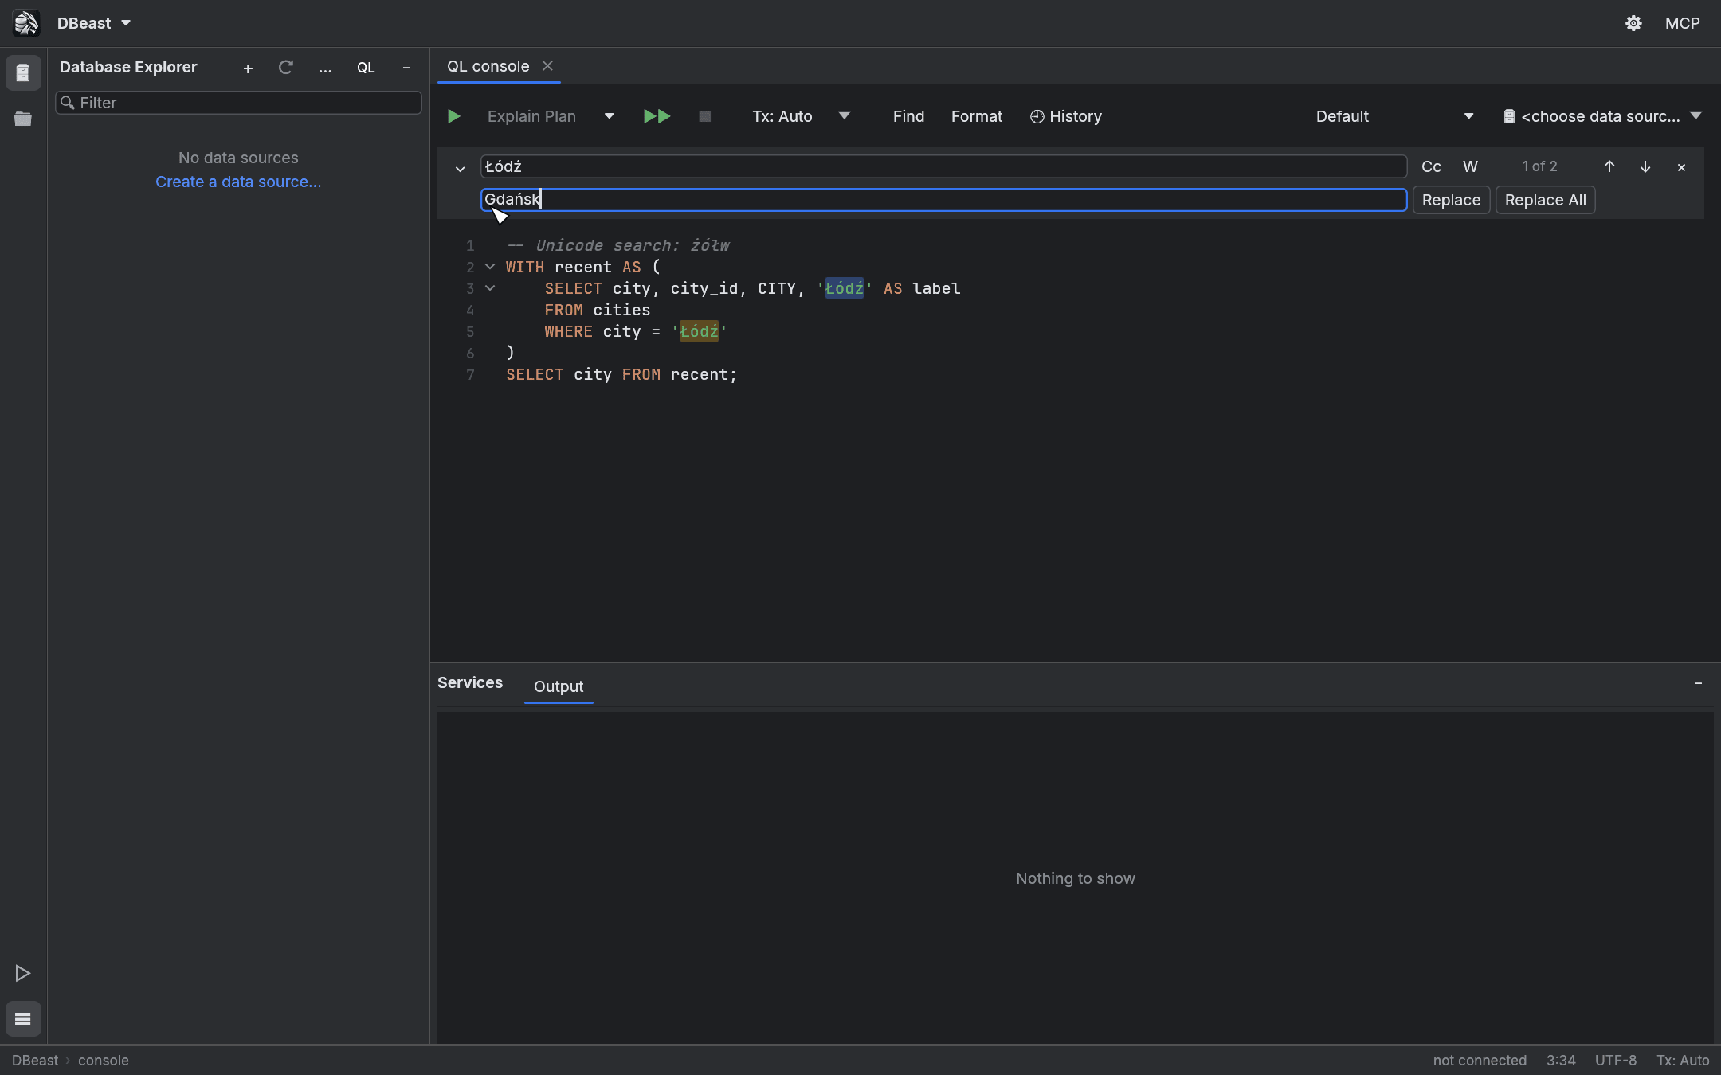Open the choose data source dropdown
This screenshot has width=1721, height=1075.
coord(1602,116)
